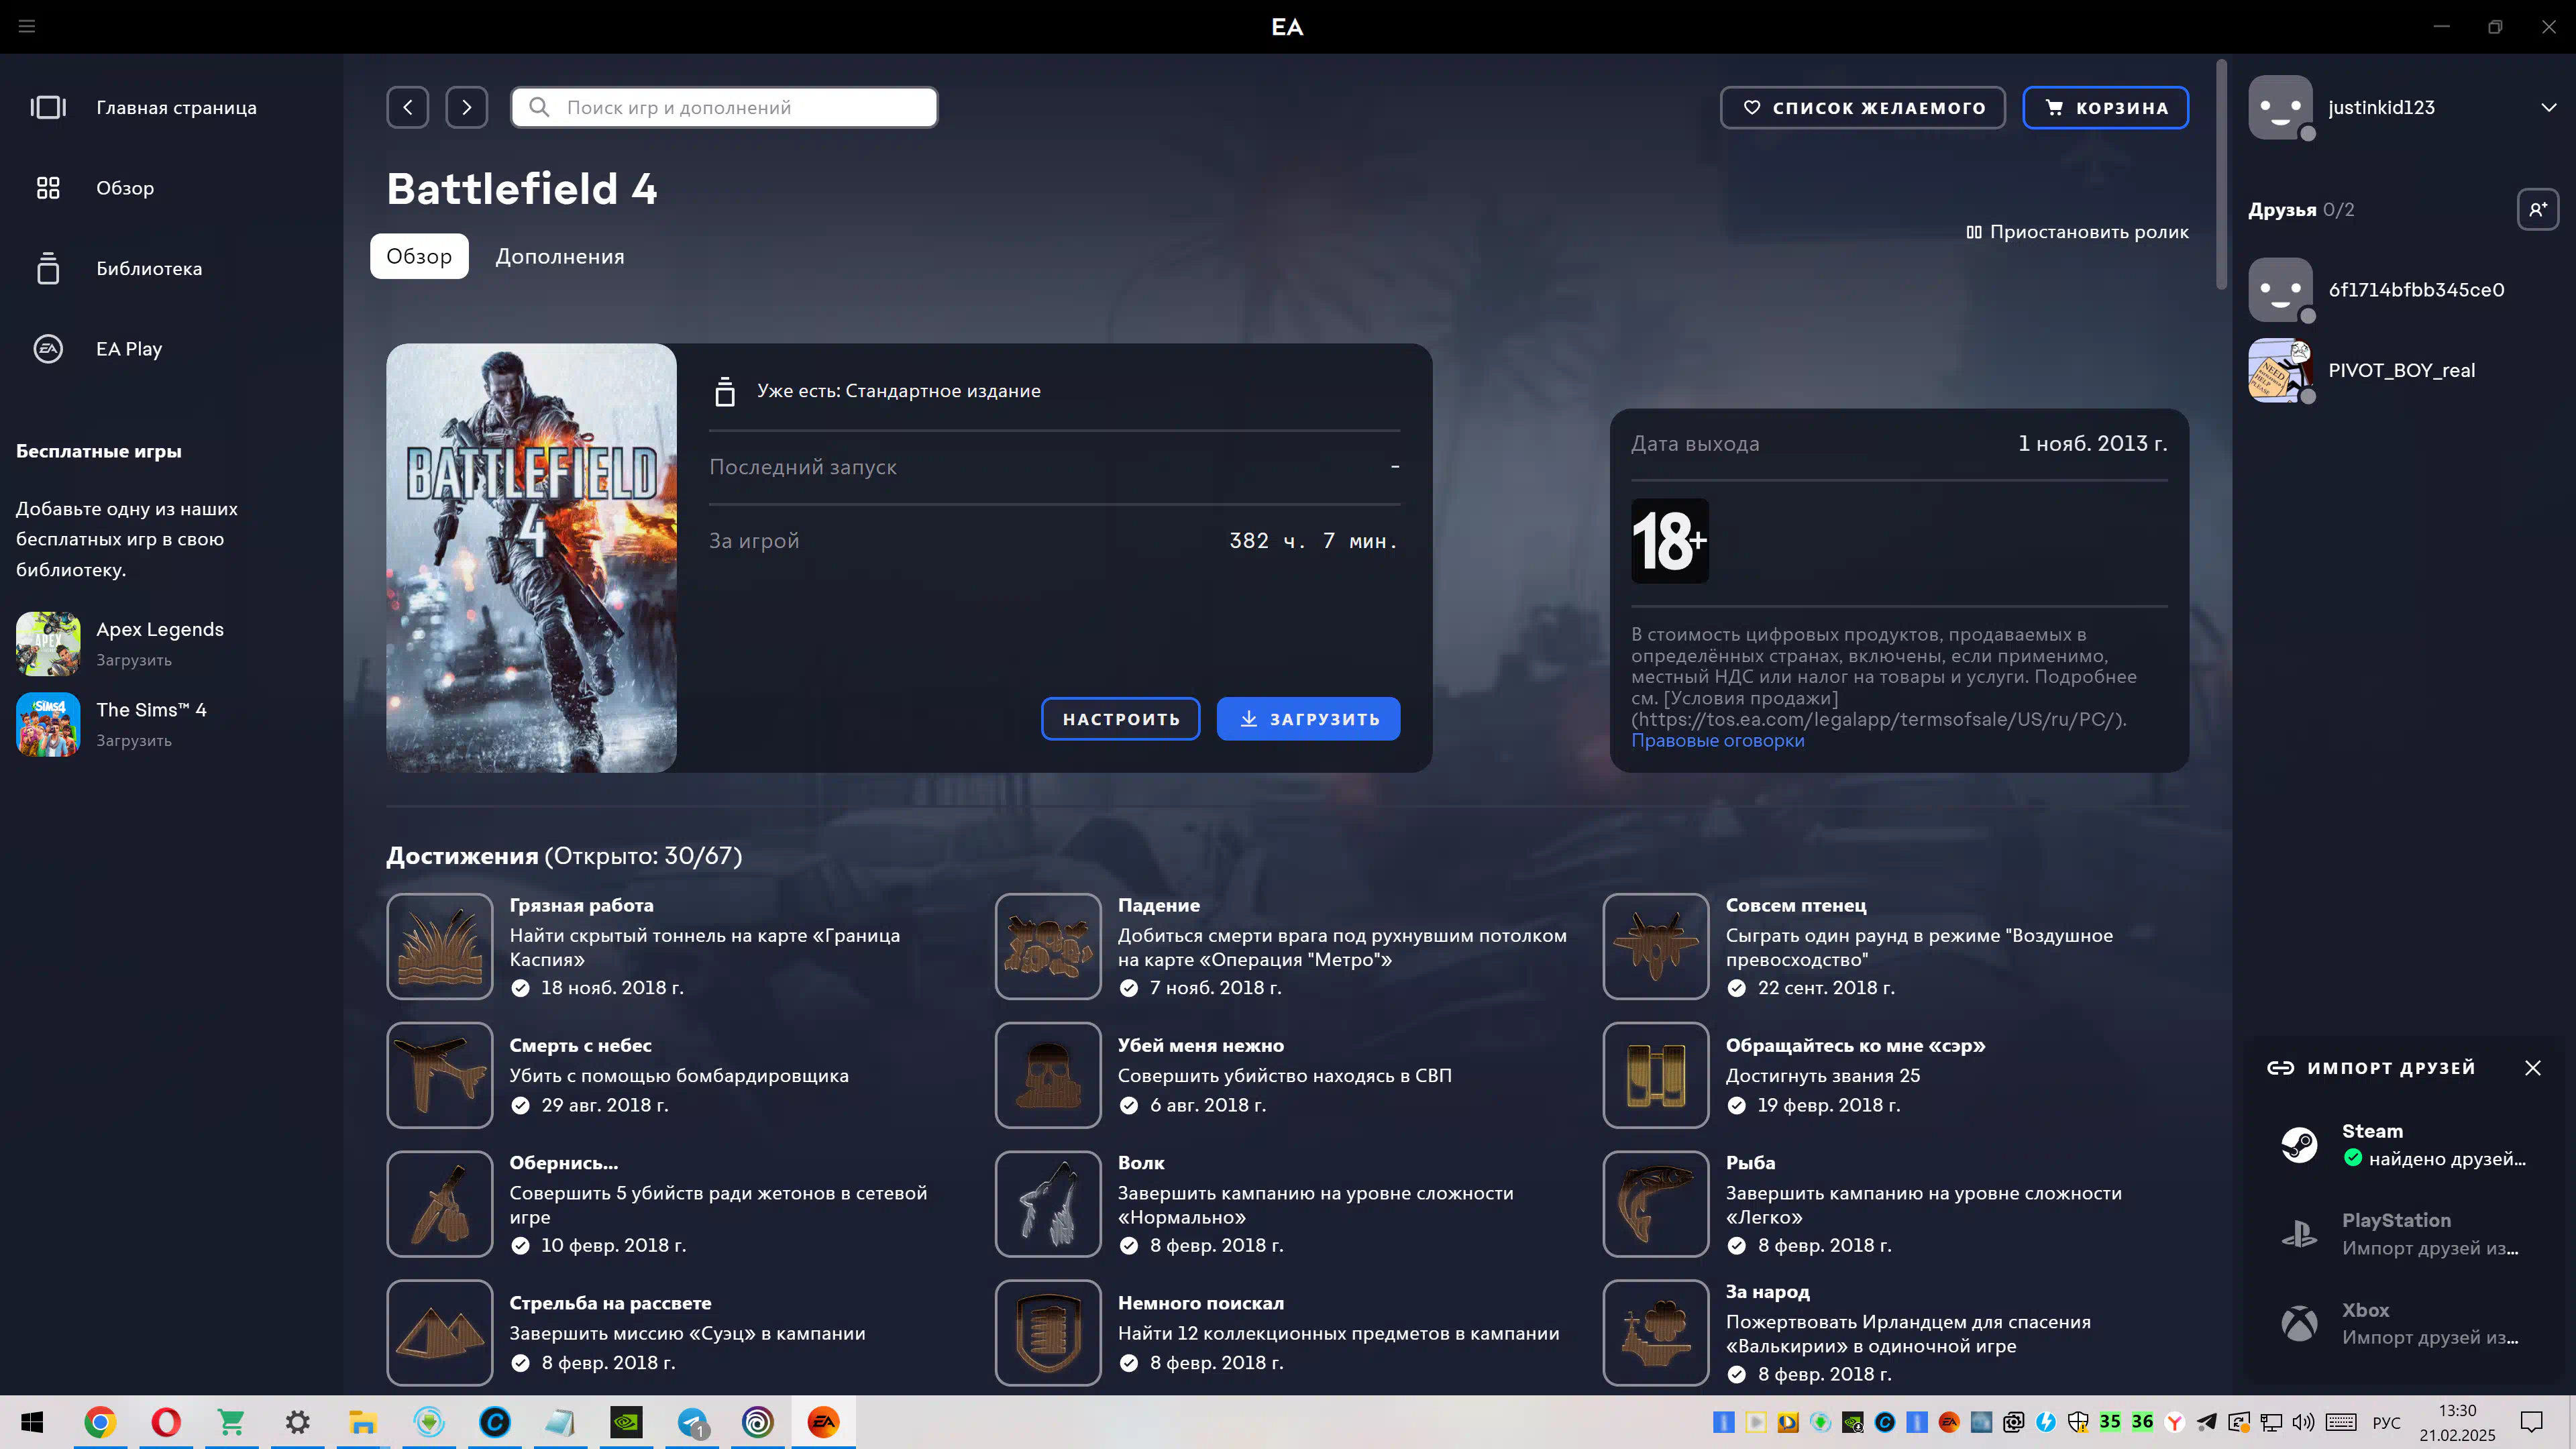Image resolution: width=2576 pixels, height=1449 pixels.
Task: Click the РУС language indicator in tray
Action: coord(2386,1422)
